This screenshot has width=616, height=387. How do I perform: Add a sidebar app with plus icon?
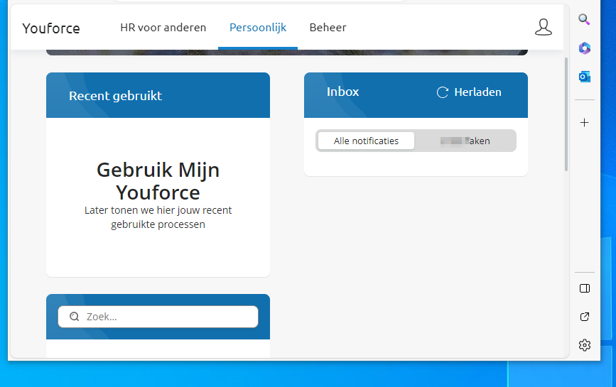tap(585, 123)
